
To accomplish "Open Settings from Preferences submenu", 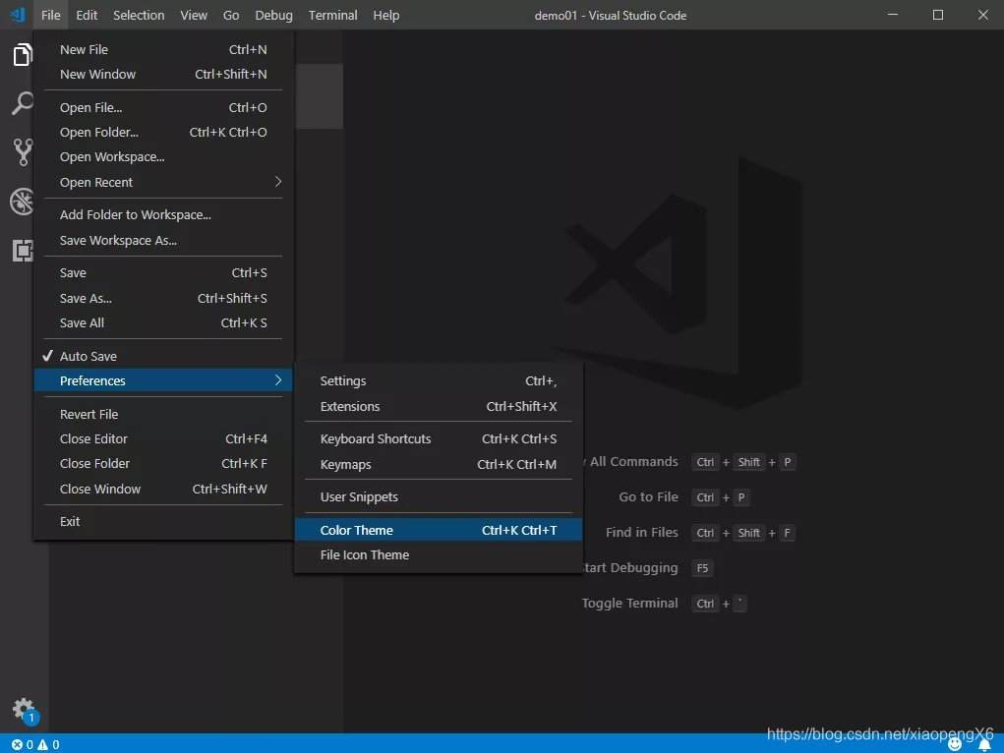I will click(x=438, y=381).
